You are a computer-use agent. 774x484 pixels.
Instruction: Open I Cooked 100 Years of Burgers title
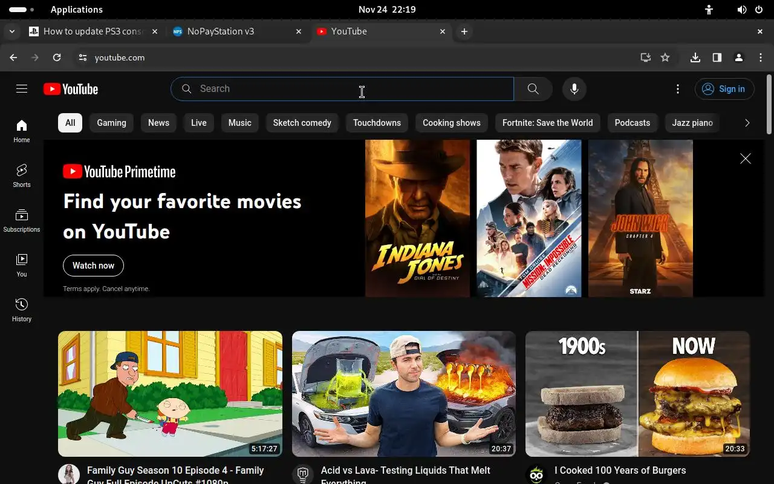click(x=620, y=470)
